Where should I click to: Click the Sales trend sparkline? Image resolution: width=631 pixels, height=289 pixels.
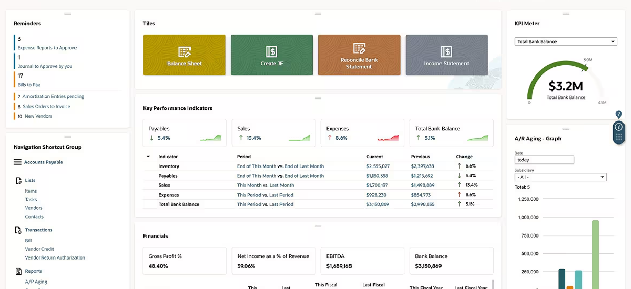point(299,138)
